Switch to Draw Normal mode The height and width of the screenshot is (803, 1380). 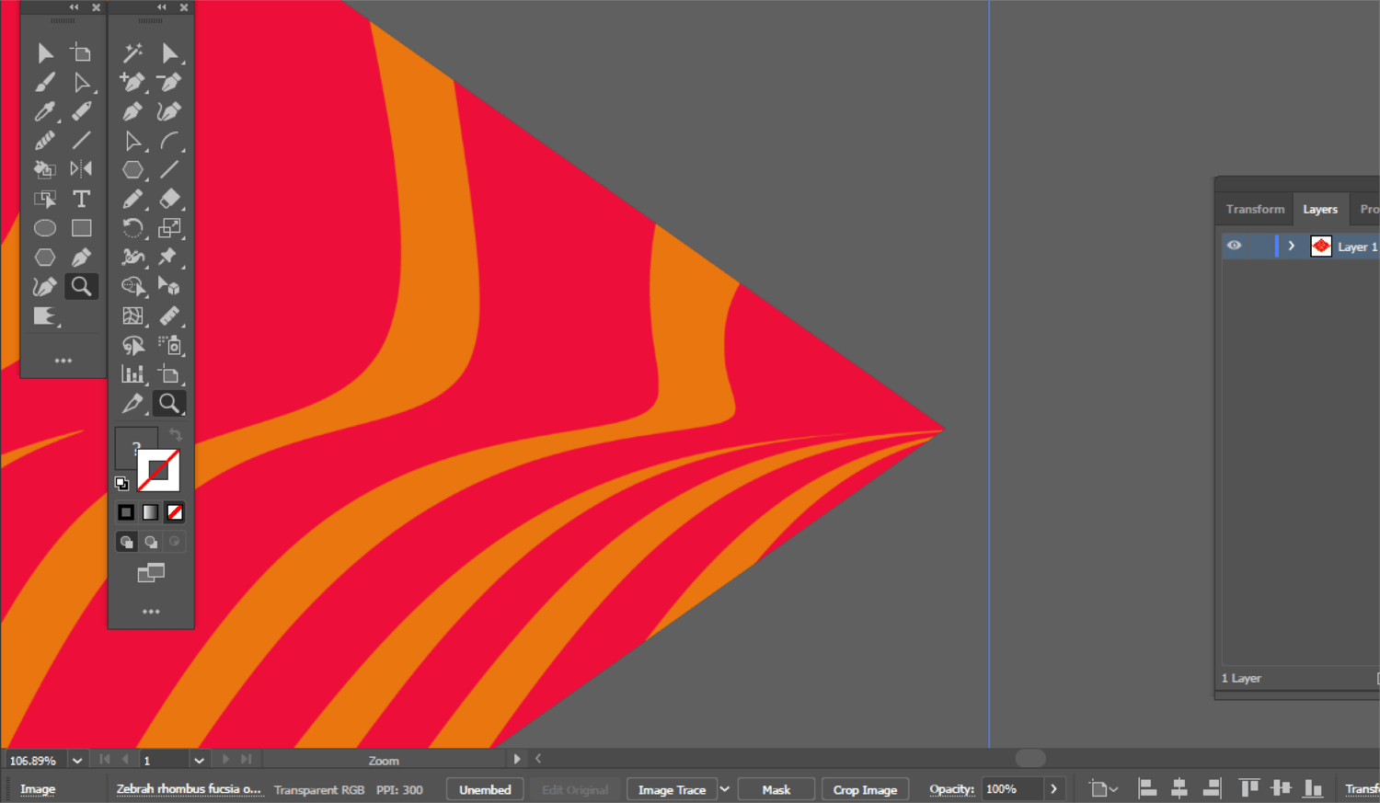(127, 542)
